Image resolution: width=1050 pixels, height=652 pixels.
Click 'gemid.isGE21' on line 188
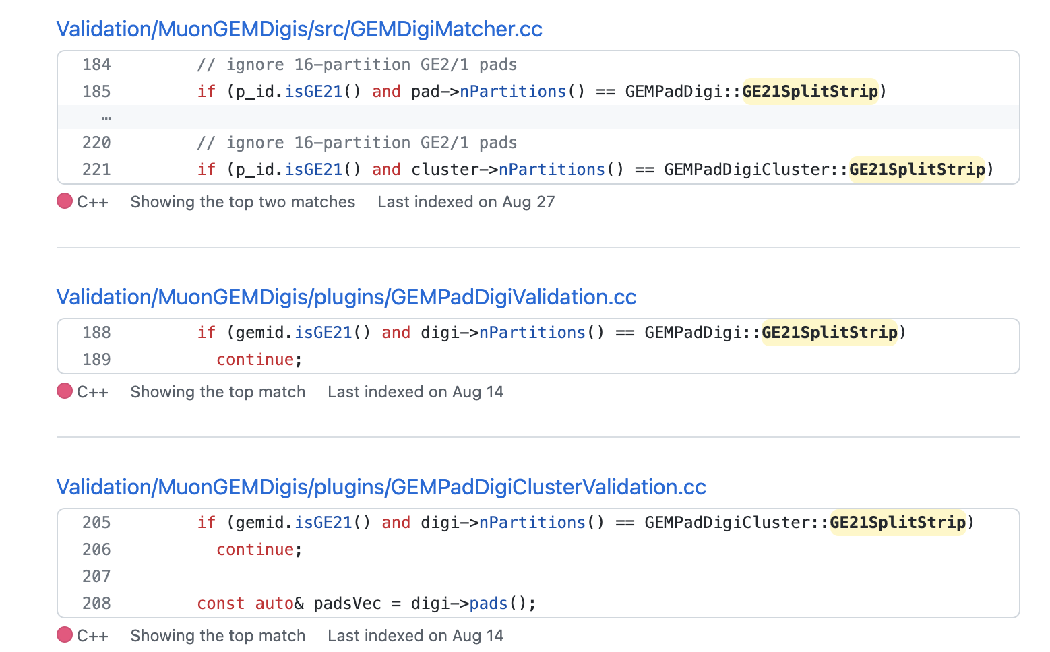(295, 333)
